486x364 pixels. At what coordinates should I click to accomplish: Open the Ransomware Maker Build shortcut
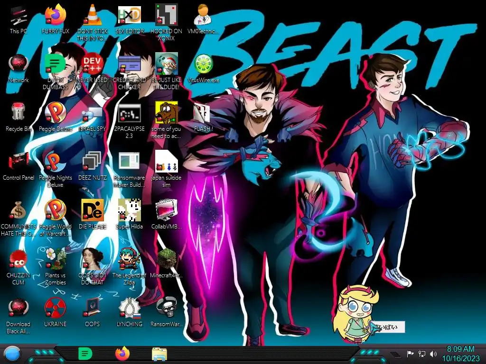[x=129, y=170]
